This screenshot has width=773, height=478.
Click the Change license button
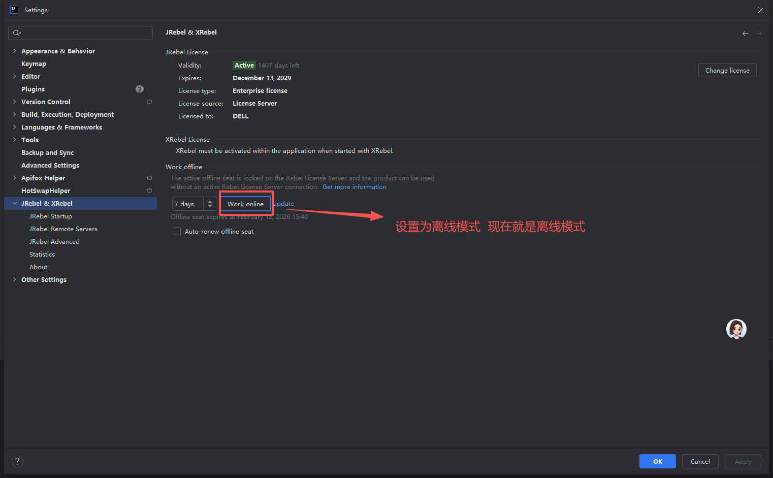pos(727,70)
